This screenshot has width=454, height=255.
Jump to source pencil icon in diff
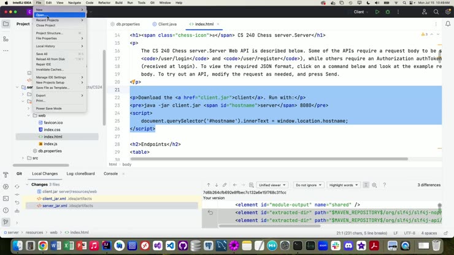pos(225,185)
